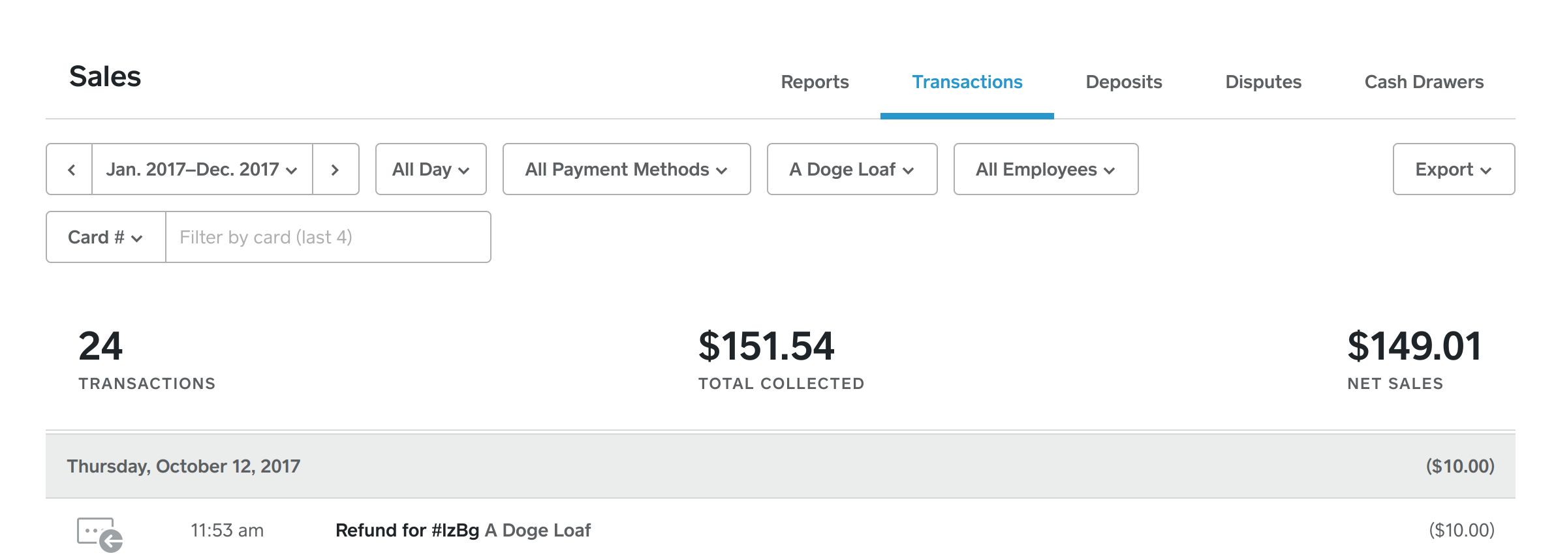The height and width of the screenshot is (560, 1556).
Task: View the Cash Drawers tab
Action: point(1424,82)
